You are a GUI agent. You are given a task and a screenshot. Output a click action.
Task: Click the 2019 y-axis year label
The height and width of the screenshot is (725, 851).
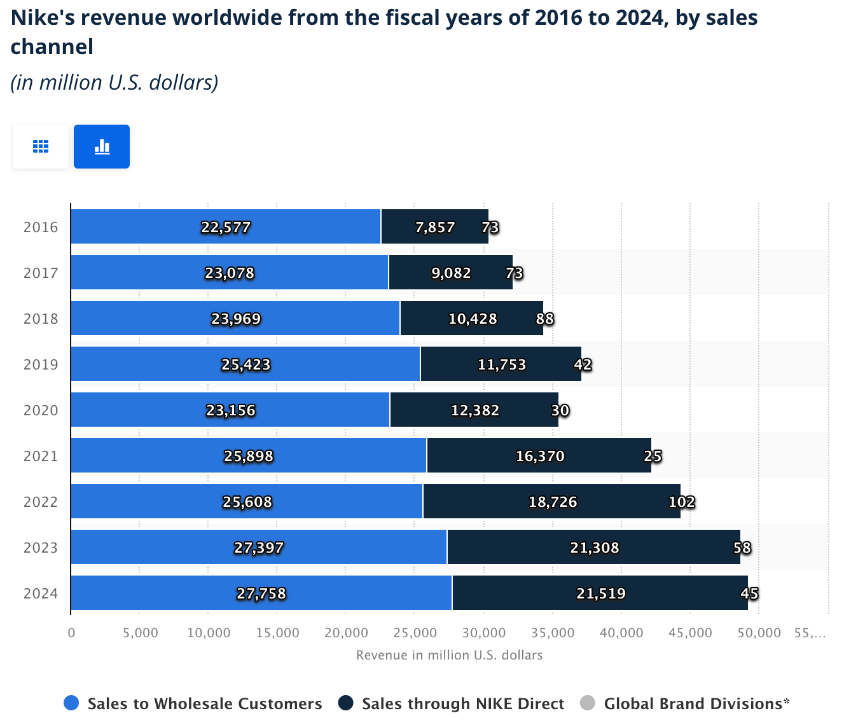(41, 364)
